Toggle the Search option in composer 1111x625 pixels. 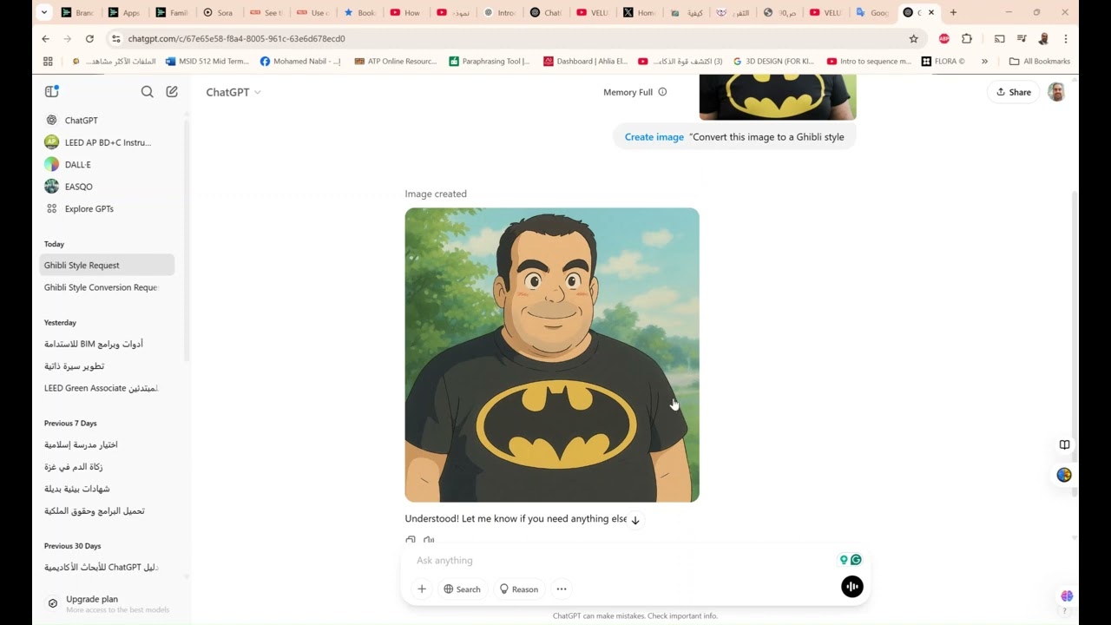[x=462, y=589]
